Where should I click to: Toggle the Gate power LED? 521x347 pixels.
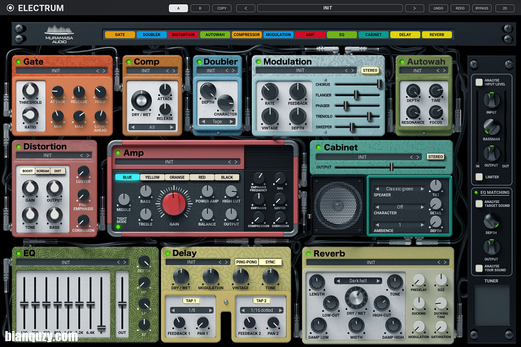(18, 62)
